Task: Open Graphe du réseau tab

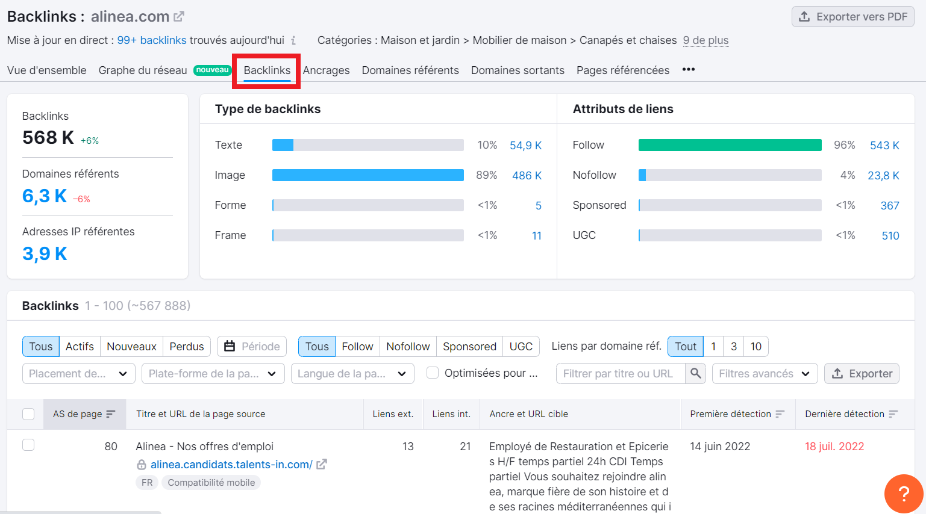Action: pos(143,70)
